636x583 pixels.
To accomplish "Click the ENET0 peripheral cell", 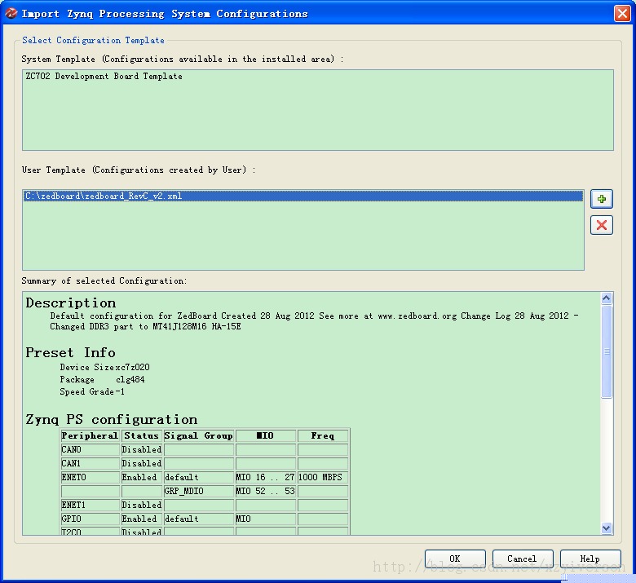I will point(90,477).
